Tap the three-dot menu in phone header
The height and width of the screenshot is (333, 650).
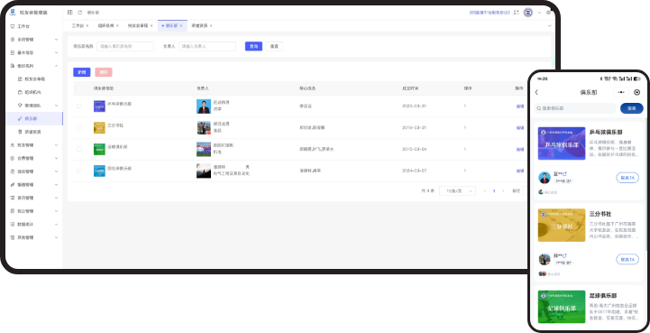coord(620,92)
